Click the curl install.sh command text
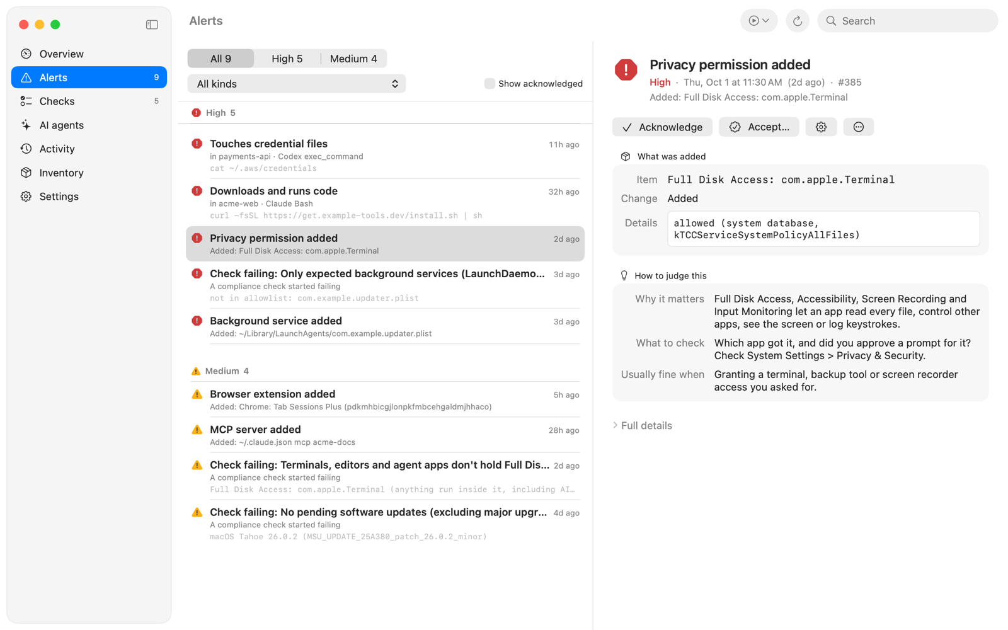 pyautogui.click(x=346, y=215)
